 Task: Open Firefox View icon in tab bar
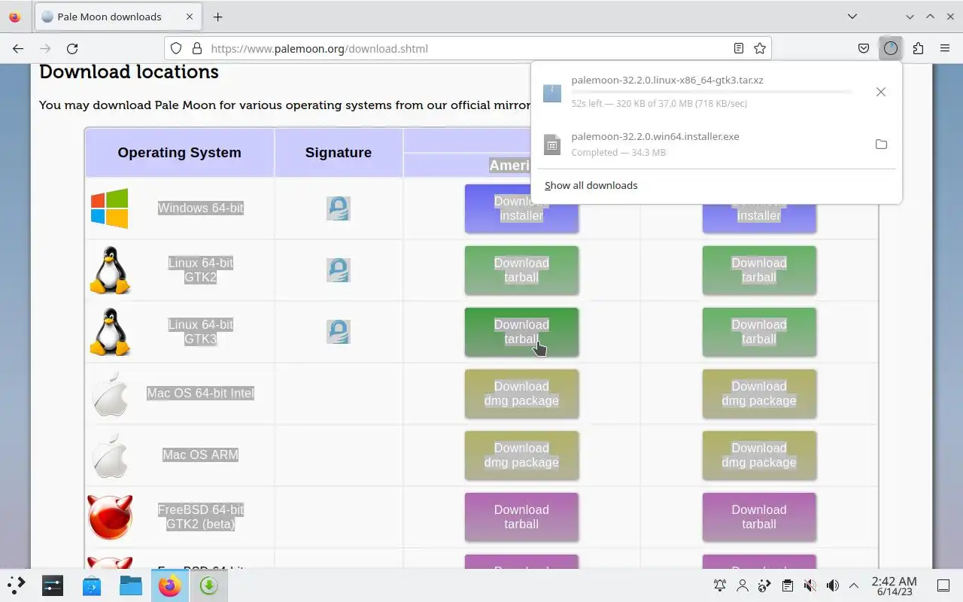(14, 17)
